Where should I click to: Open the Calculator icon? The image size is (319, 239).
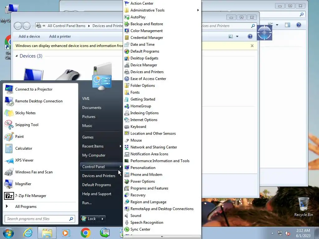pyautogui.click(x=9, y=148)
